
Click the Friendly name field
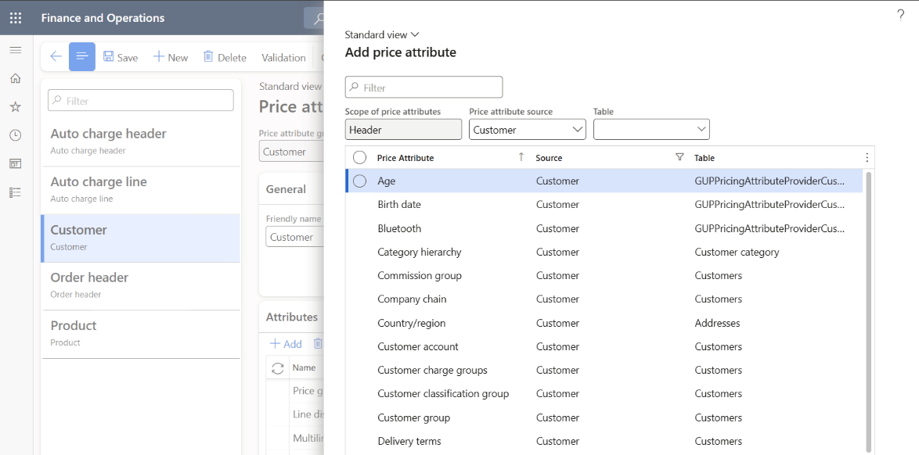[x=295, y=237]
